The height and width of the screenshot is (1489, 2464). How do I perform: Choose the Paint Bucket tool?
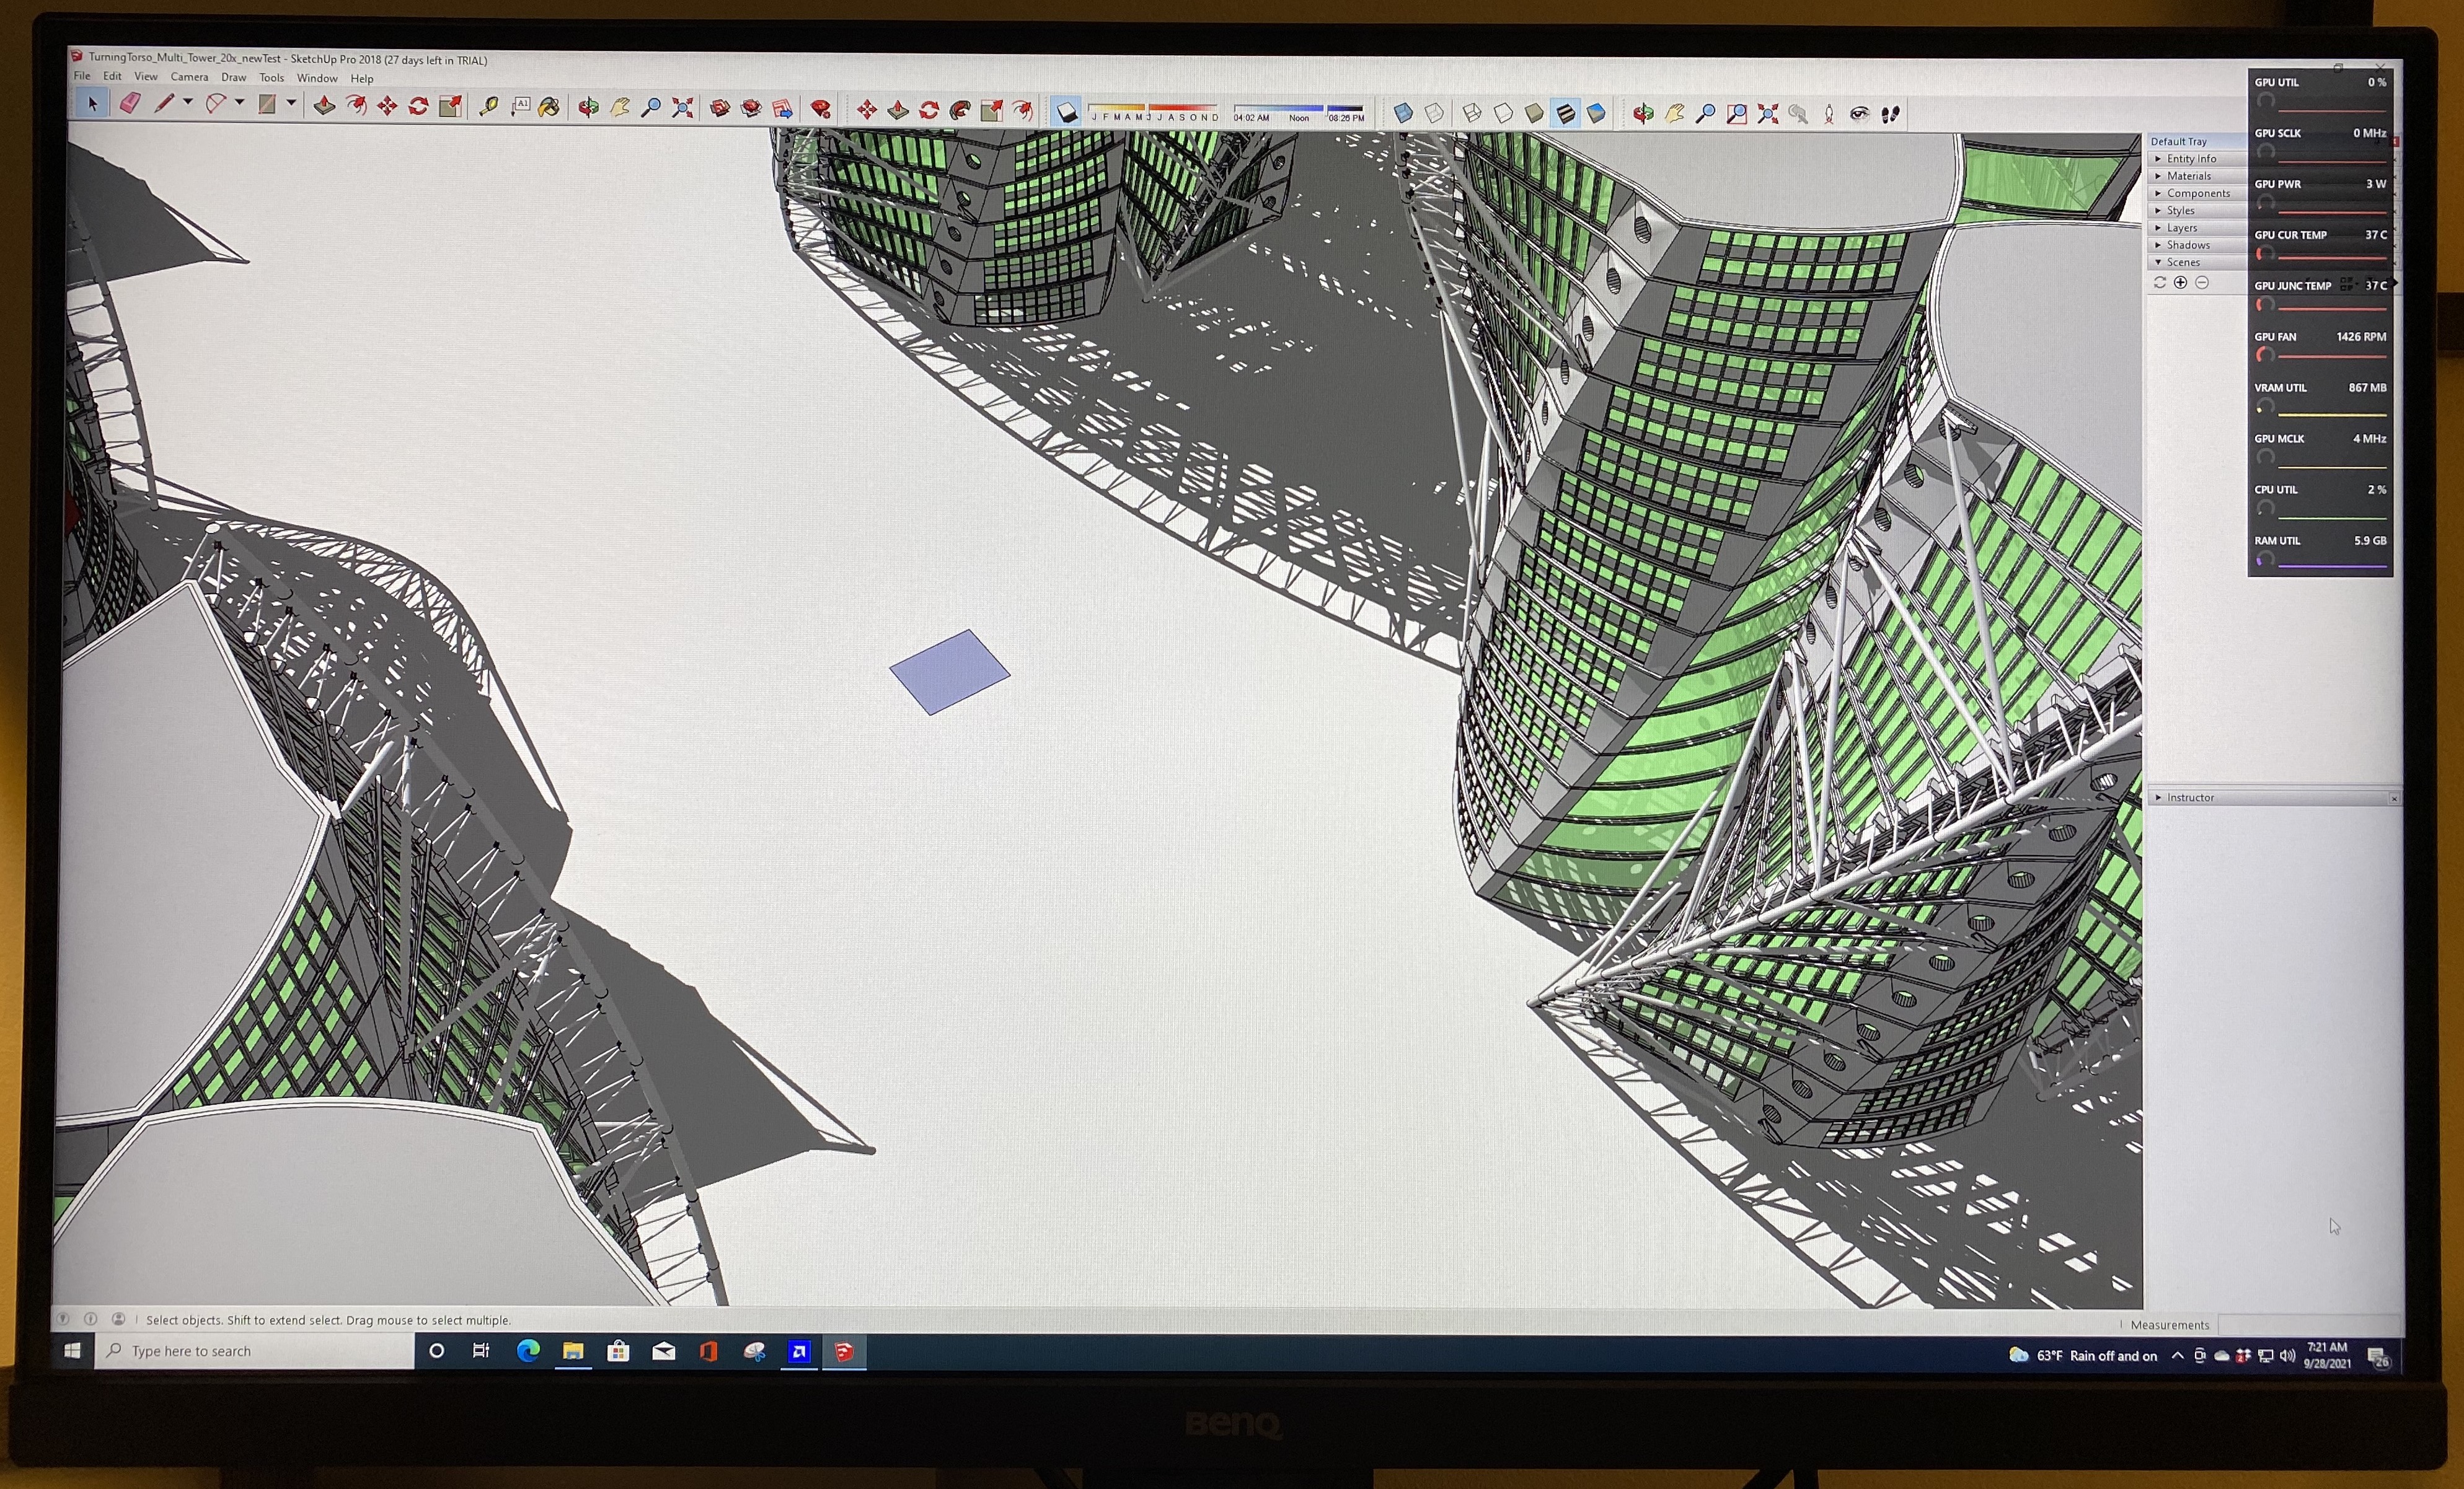(x=549, y=107)
